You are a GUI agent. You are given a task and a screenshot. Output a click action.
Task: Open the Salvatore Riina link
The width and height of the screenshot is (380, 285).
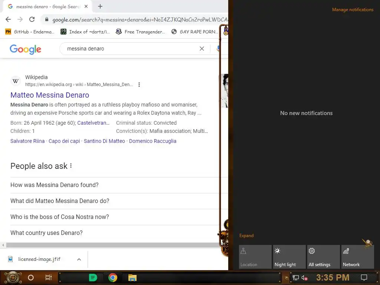[27, 141]
